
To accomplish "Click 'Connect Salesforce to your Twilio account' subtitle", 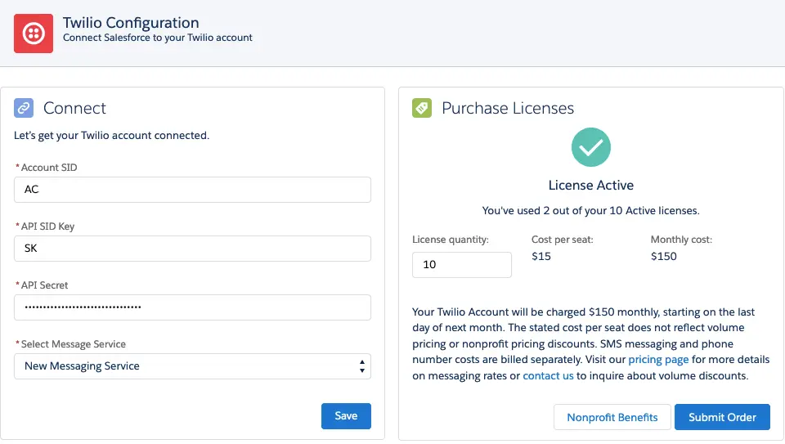I will (157, 38).
